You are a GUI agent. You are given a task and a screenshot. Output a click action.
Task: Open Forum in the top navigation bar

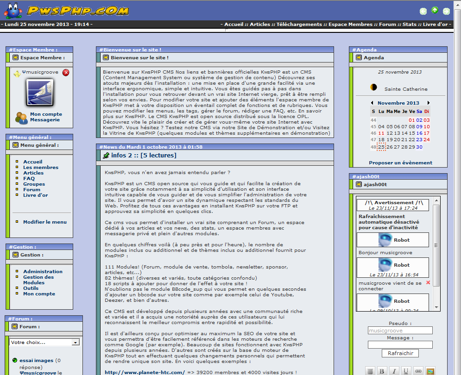pyautogui.click(x=387, y=25)
